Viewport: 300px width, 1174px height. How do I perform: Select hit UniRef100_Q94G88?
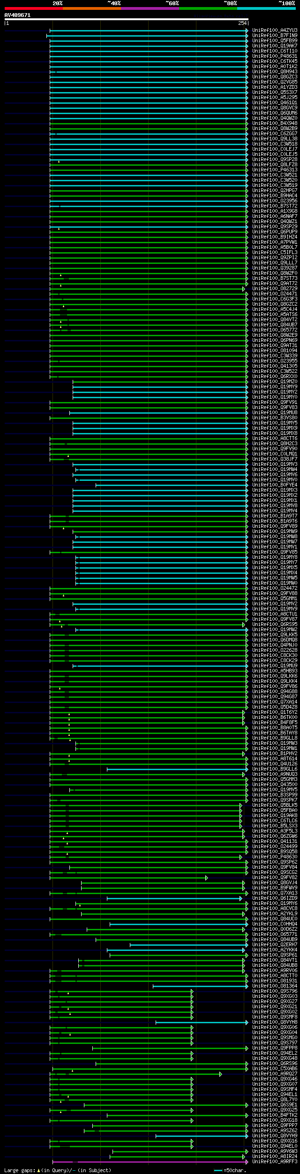point(275,691)
